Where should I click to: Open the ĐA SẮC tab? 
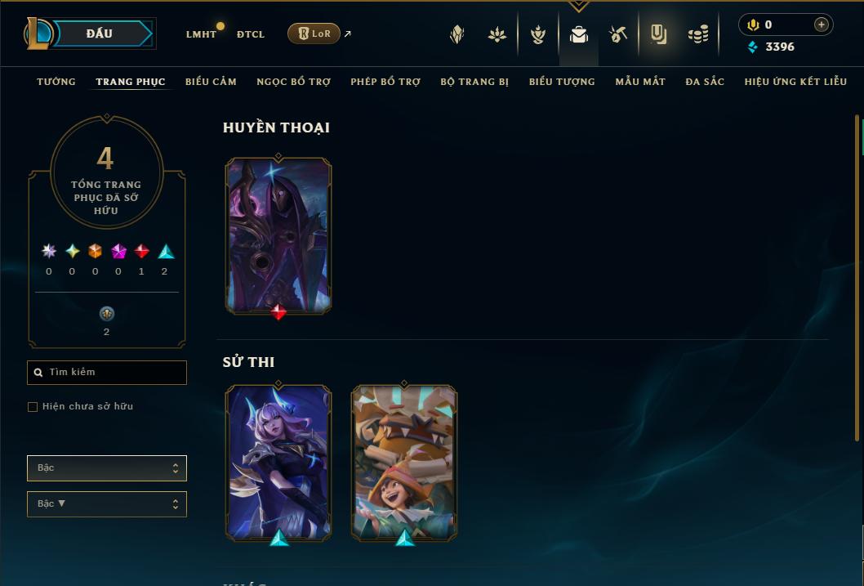point(705,82)
